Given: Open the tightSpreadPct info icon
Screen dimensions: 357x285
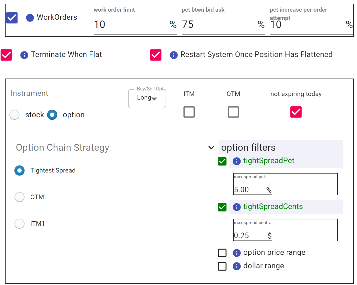Looking at the screenshot, I should (236, 161).
